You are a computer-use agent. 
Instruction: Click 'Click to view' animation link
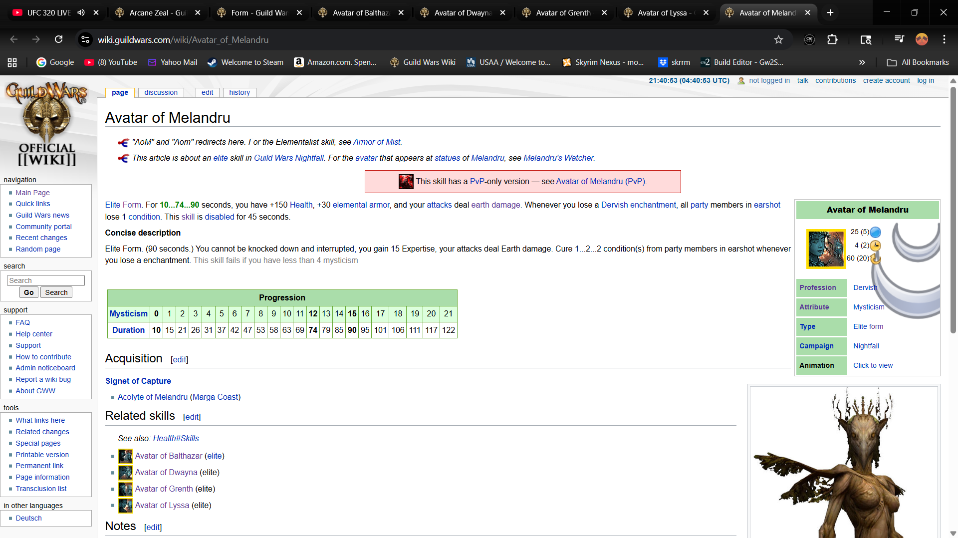click(x=873, y=365)
